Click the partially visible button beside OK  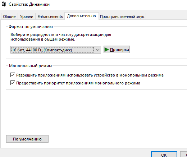click(184, 154)
